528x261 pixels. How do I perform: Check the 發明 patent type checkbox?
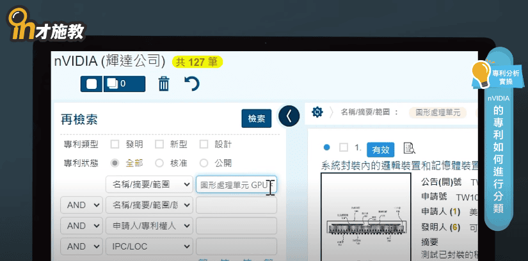point(115,144)
